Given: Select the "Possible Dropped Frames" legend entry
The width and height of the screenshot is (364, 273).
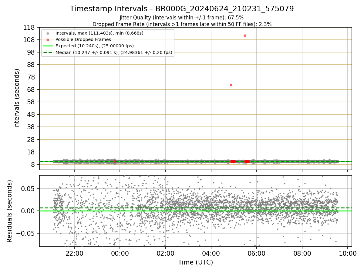Looking at the screenshot, I should click(83, 39).
